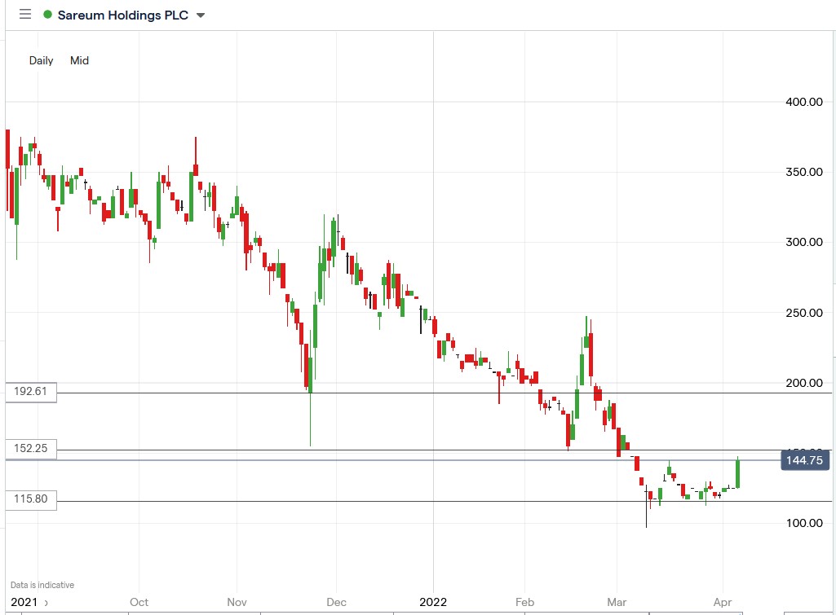Screen dimensions: 836x615
Task: Open the hamburger menu
Action: pyautogui.click(x=24, y=14)
